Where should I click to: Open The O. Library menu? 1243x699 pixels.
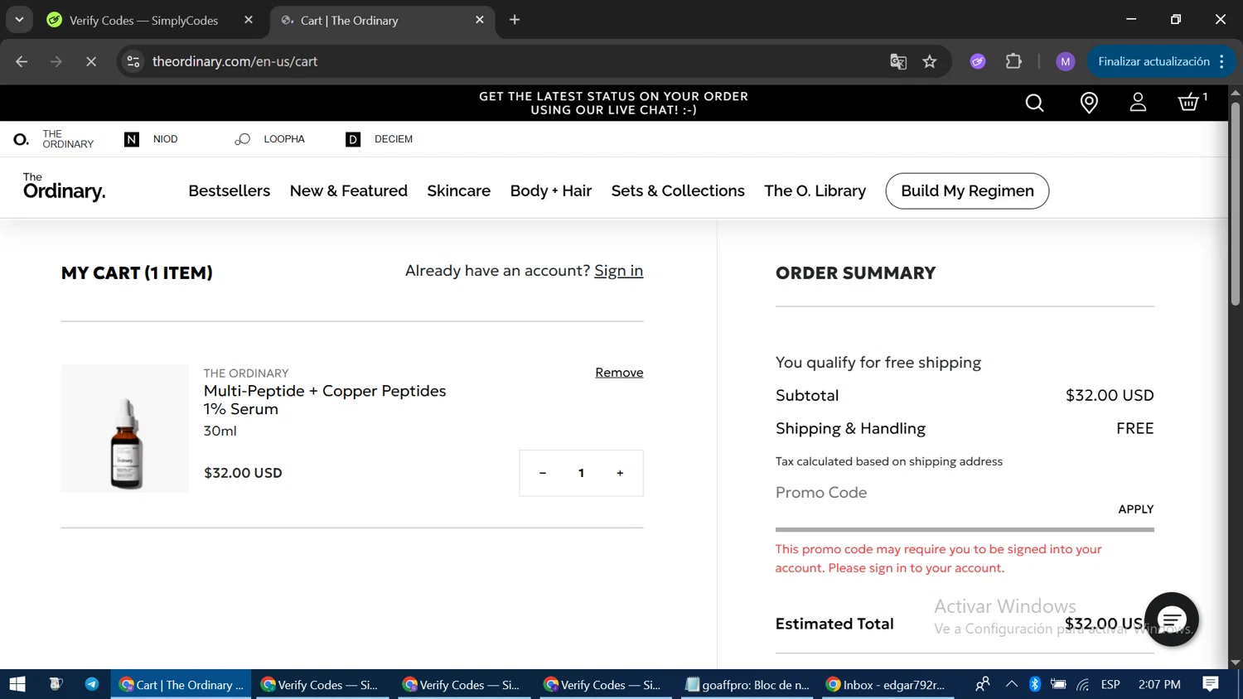click(815, 190)
